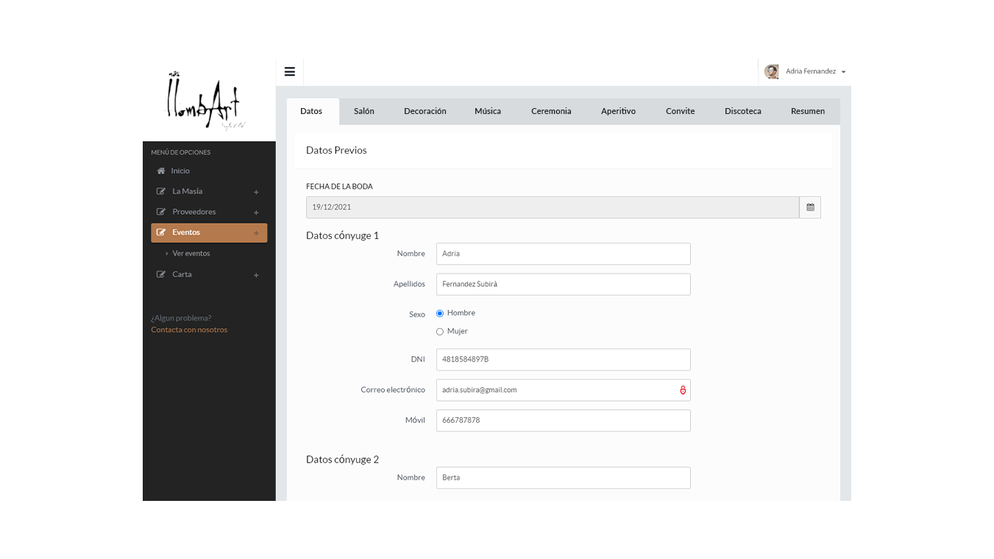Viewport: 994px width, 559px height.
Task: Open the Resumen tab
Action: 807,111
